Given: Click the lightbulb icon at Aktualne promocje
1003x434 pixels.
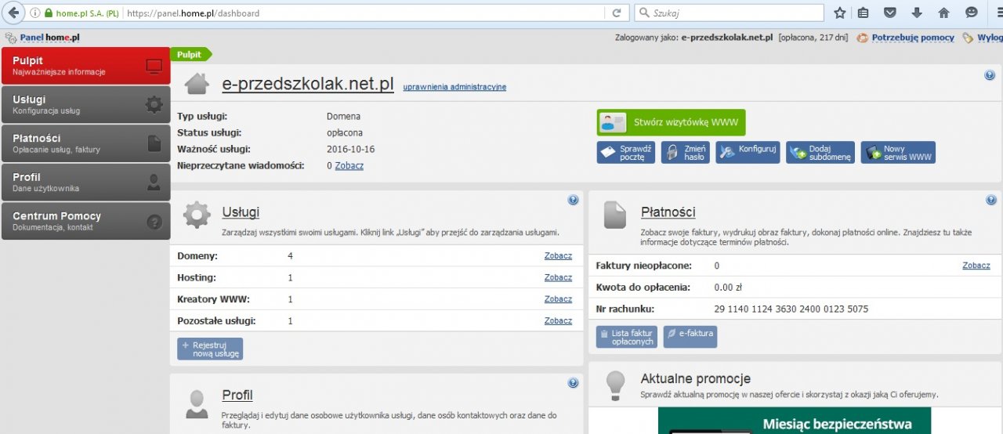Looking at the screenshot, I should tap(615, 384).
